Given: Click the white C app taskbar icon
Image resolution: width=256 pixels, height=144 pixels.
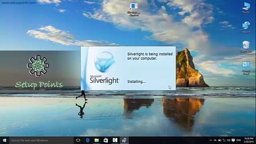Looking at the screenshot, I should (115, 140).
